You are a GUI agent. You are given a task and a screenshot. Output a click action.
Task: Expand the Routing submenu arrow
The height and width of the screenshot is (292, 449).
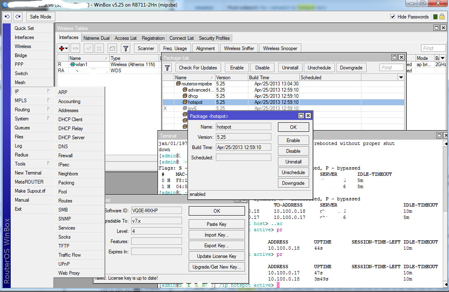(x=49, y=109)
